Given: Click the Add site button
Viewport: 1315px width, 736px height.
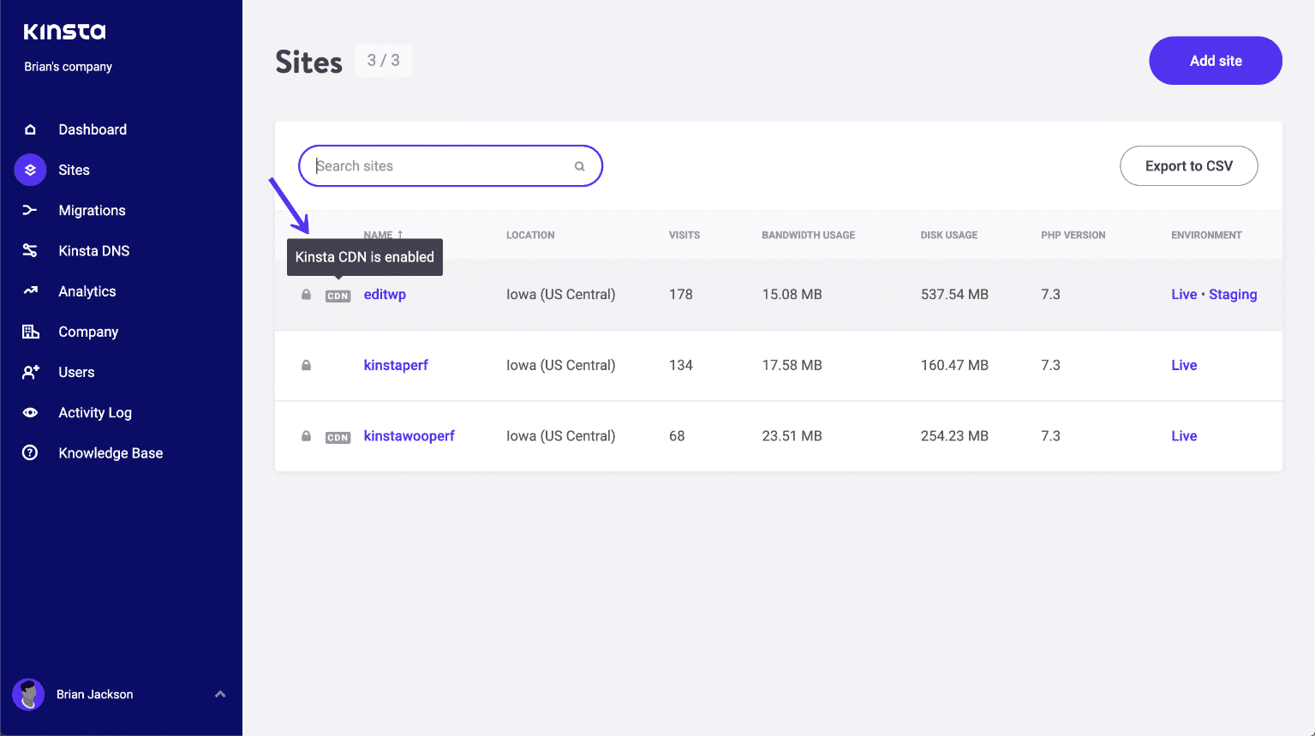Looking at the screenshot, I should click(x=1215, y=60).
